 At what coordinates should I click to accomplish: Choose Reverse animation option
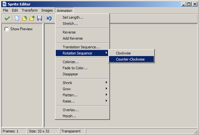coord(82,32)
